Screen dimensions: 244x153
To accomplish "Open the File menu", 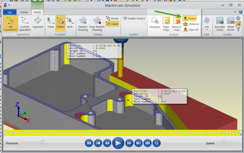I will (x=10, y=12).
